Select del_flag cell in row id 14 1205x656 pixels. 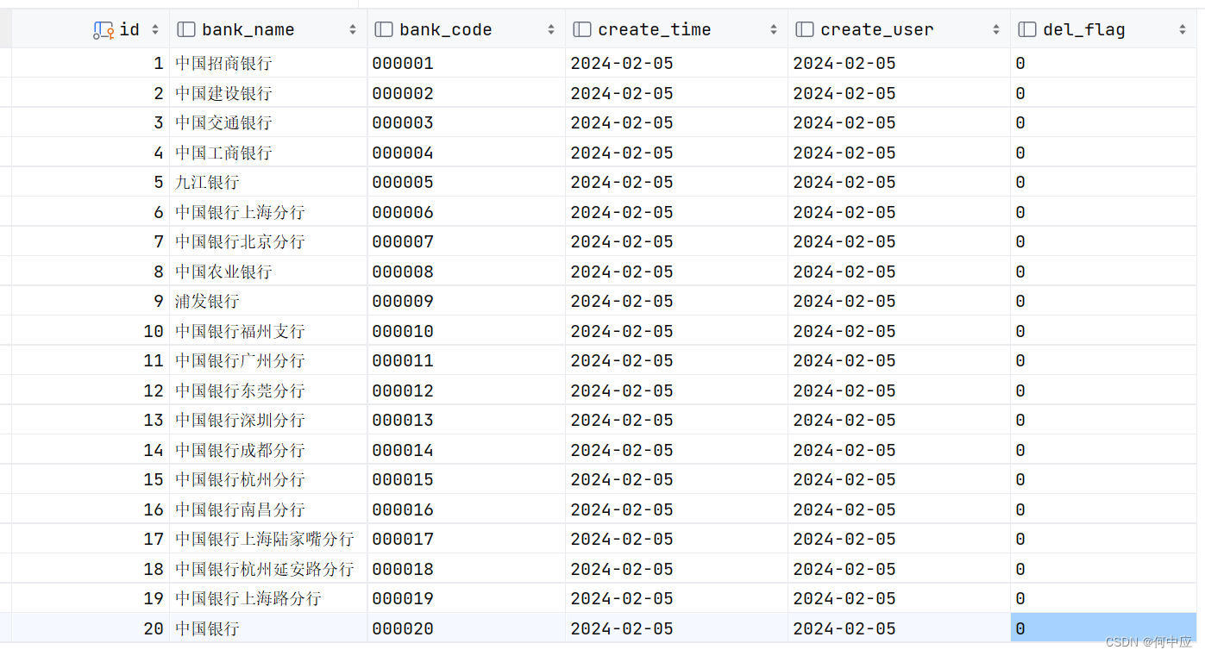click(x=1104, y=450)
